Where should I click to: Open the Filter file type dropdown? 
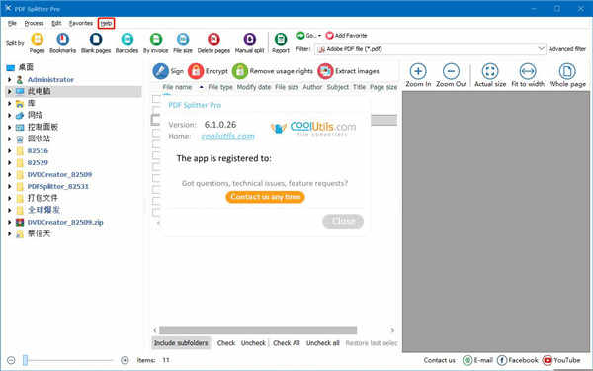pos(541,49)
